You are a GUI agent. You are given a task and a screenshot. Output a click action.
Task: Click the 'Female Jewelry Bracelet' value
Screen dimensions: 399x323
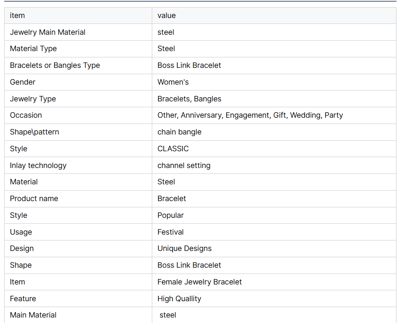[x=199, y=282]
